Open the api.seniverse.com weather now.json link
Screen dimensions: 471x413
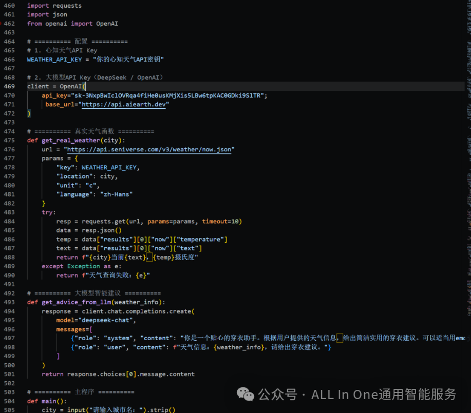[x=149, y=149]
